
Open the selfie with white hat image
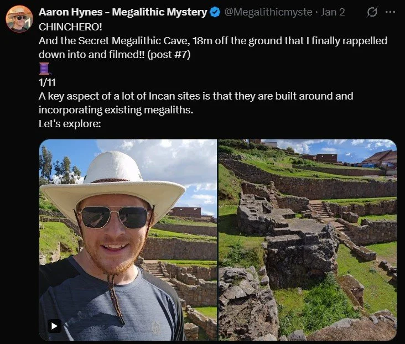point(128,240)
